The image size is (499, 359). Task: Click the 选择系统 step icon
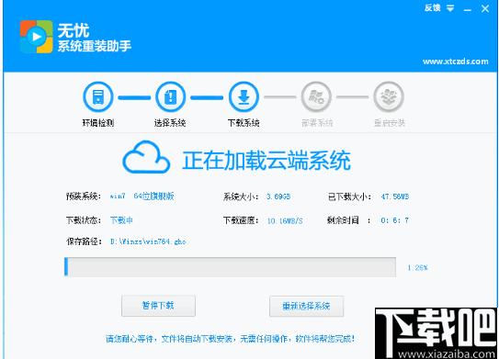click(x=170, y=97)
